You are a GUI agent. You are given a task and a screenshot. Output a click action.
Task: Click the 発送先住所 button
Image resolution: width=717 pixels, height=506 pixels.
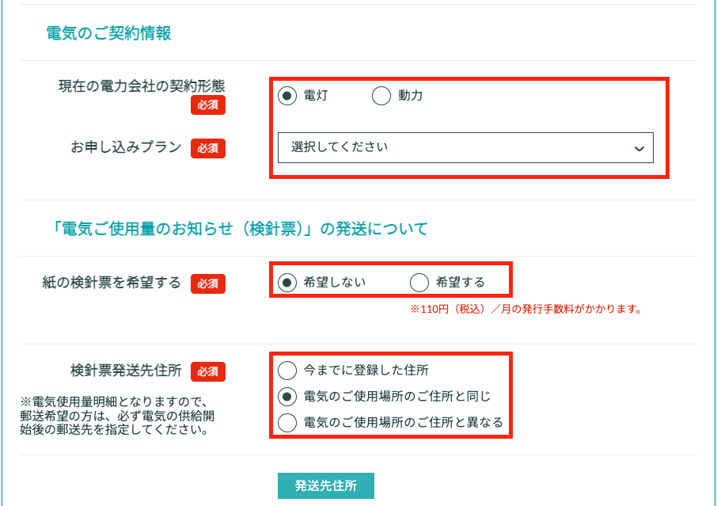[326, 486]
